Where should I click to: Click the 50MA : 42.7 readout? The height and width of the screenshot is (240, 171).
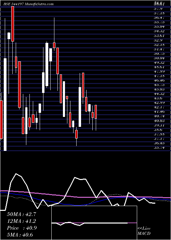(x=22, y=214)
